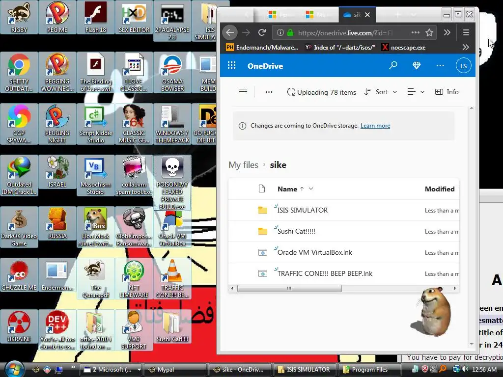Select POISON IVY LEAKED PRIVATE BUILD.exe
This screenshot has width=503, height=377.
172,183
